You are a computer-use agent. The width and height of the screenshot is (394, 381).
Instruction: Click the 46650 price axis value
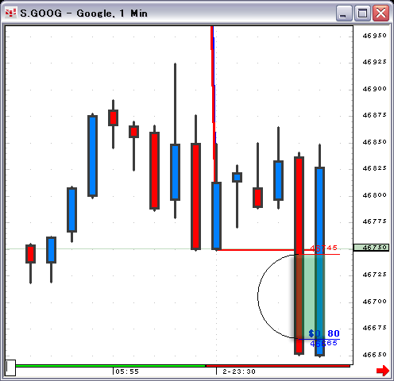[x=374, y=355]
